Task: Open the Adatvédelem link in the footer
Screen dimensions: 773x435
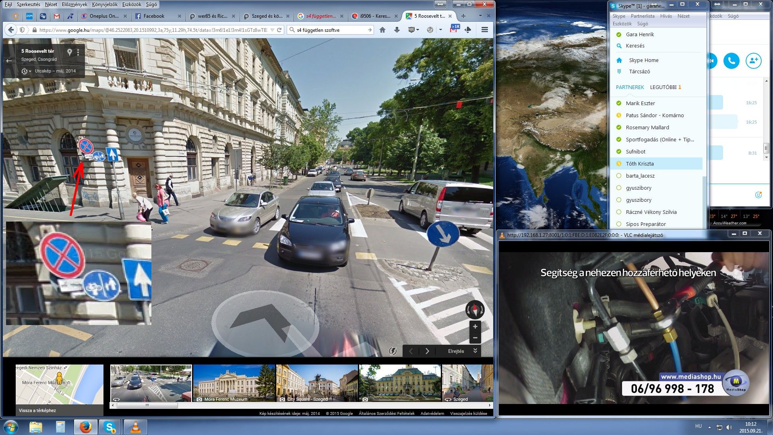Action: (432, 413)
